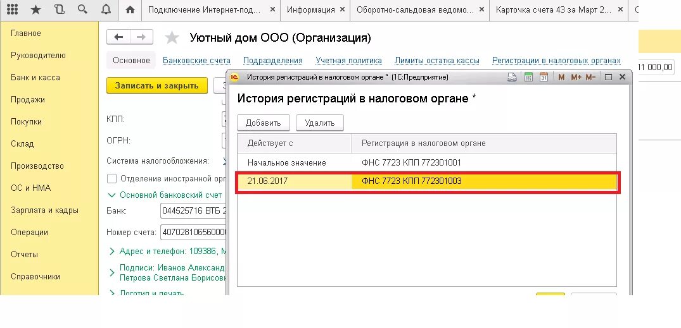The width and height of the screenshot is (681, 328).
Task: Open notifications bell icon
Action: click(106, 9)
